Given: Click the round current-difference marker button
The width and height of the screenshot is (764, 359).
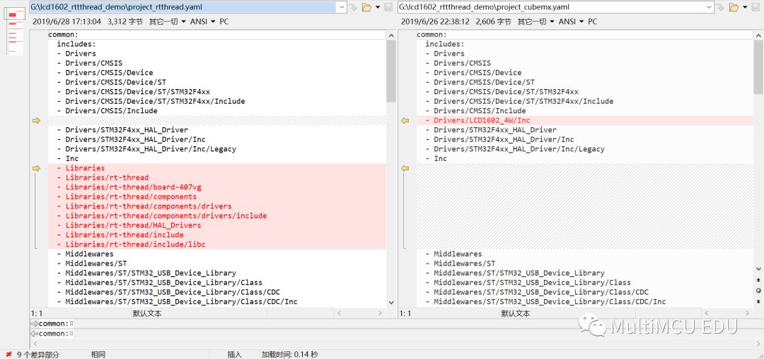Looking at the screenshot, I should (x=758, y=290).
